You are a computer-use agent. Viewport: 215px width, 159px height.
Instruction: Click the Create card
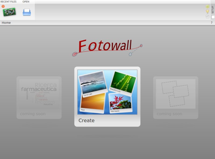click(107, 97)
